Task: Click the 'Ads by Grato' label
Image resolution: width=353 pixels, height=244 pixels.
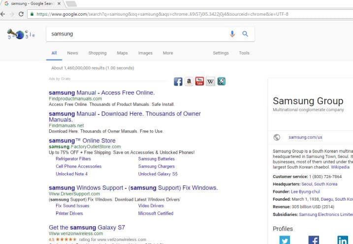Action: 60,79
